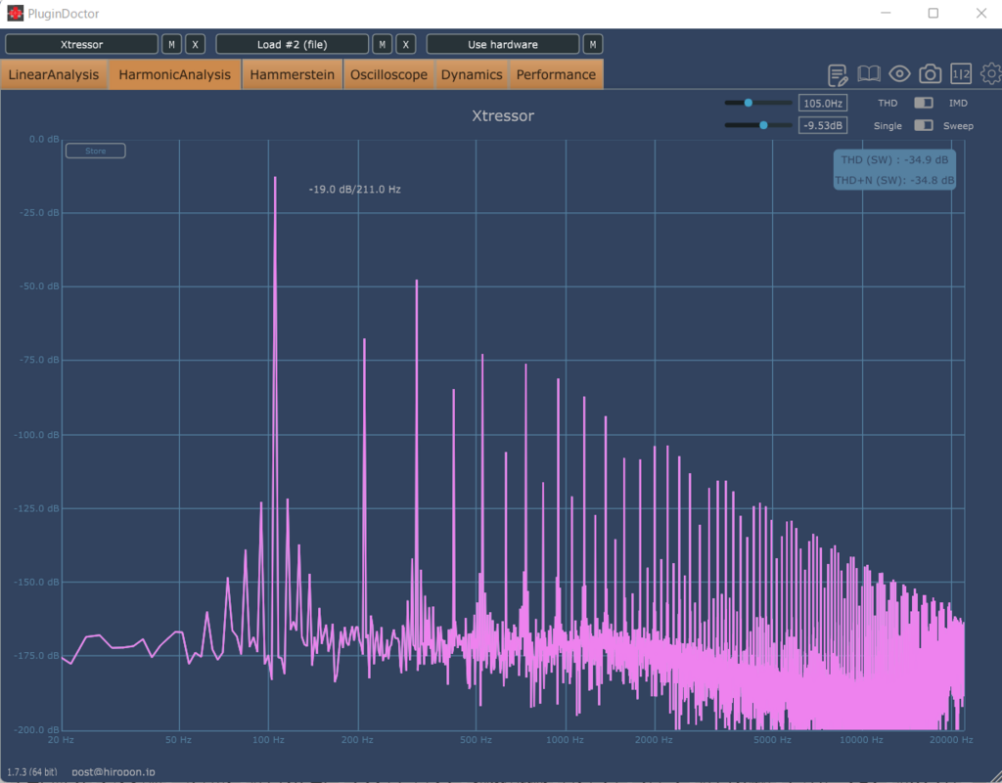The width and height of the screenshot is (1002, 783).
Task: Toggle M button next to Xtressor
Action: pyautogui.click(x=171, y=44)
